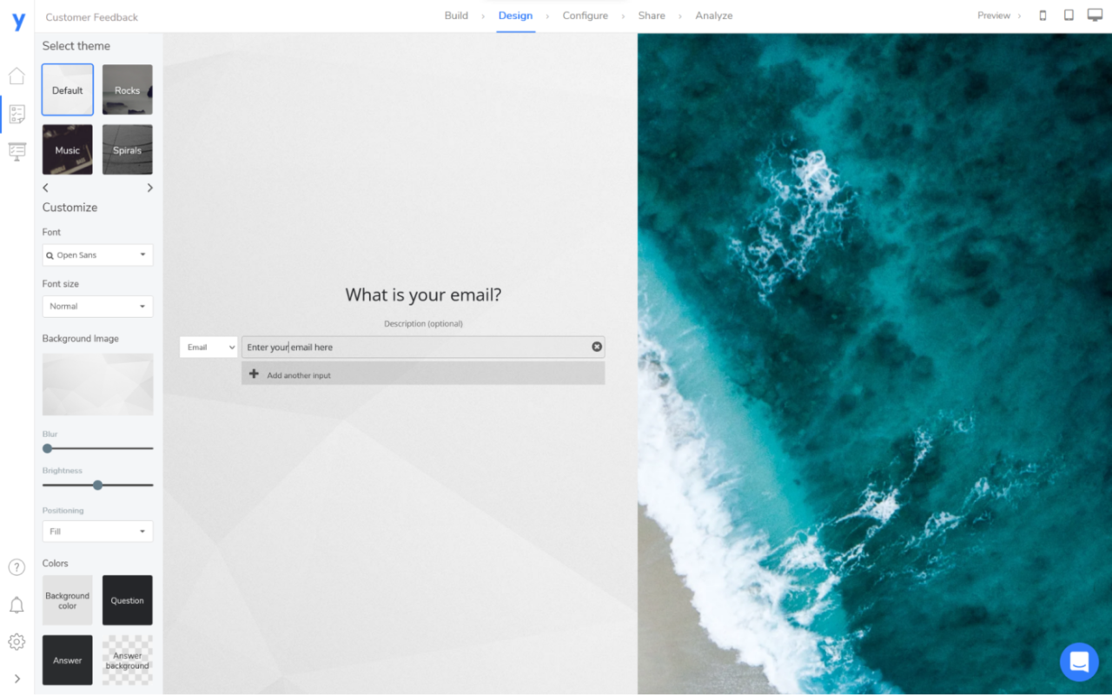
Task: Open the surveys checklist sidebar icon
Action: pos(17,113)
